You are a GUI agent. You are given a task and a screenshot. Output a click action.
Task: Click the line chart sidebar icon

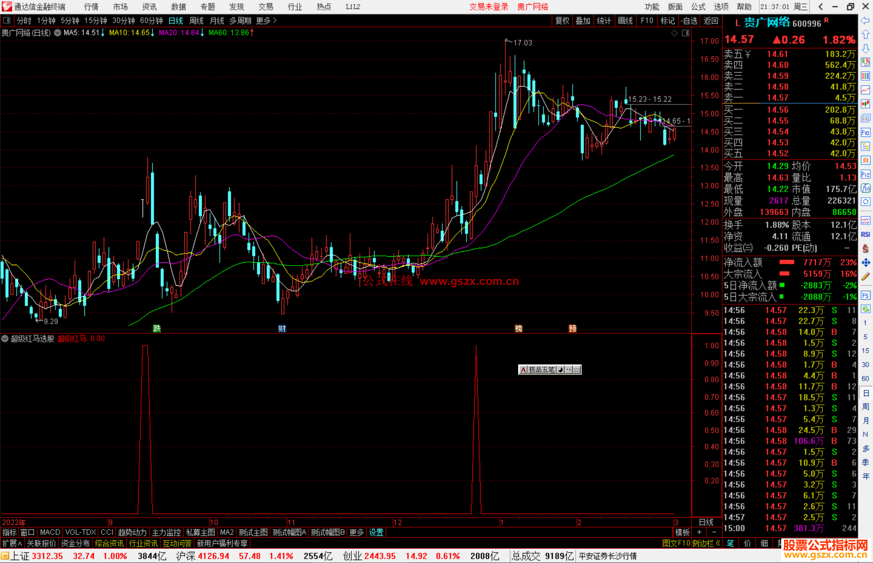[865, 90]
